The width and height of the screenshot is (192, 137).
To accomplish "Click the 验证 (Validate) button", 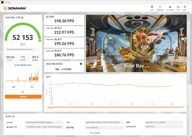I will click(23, 92).
